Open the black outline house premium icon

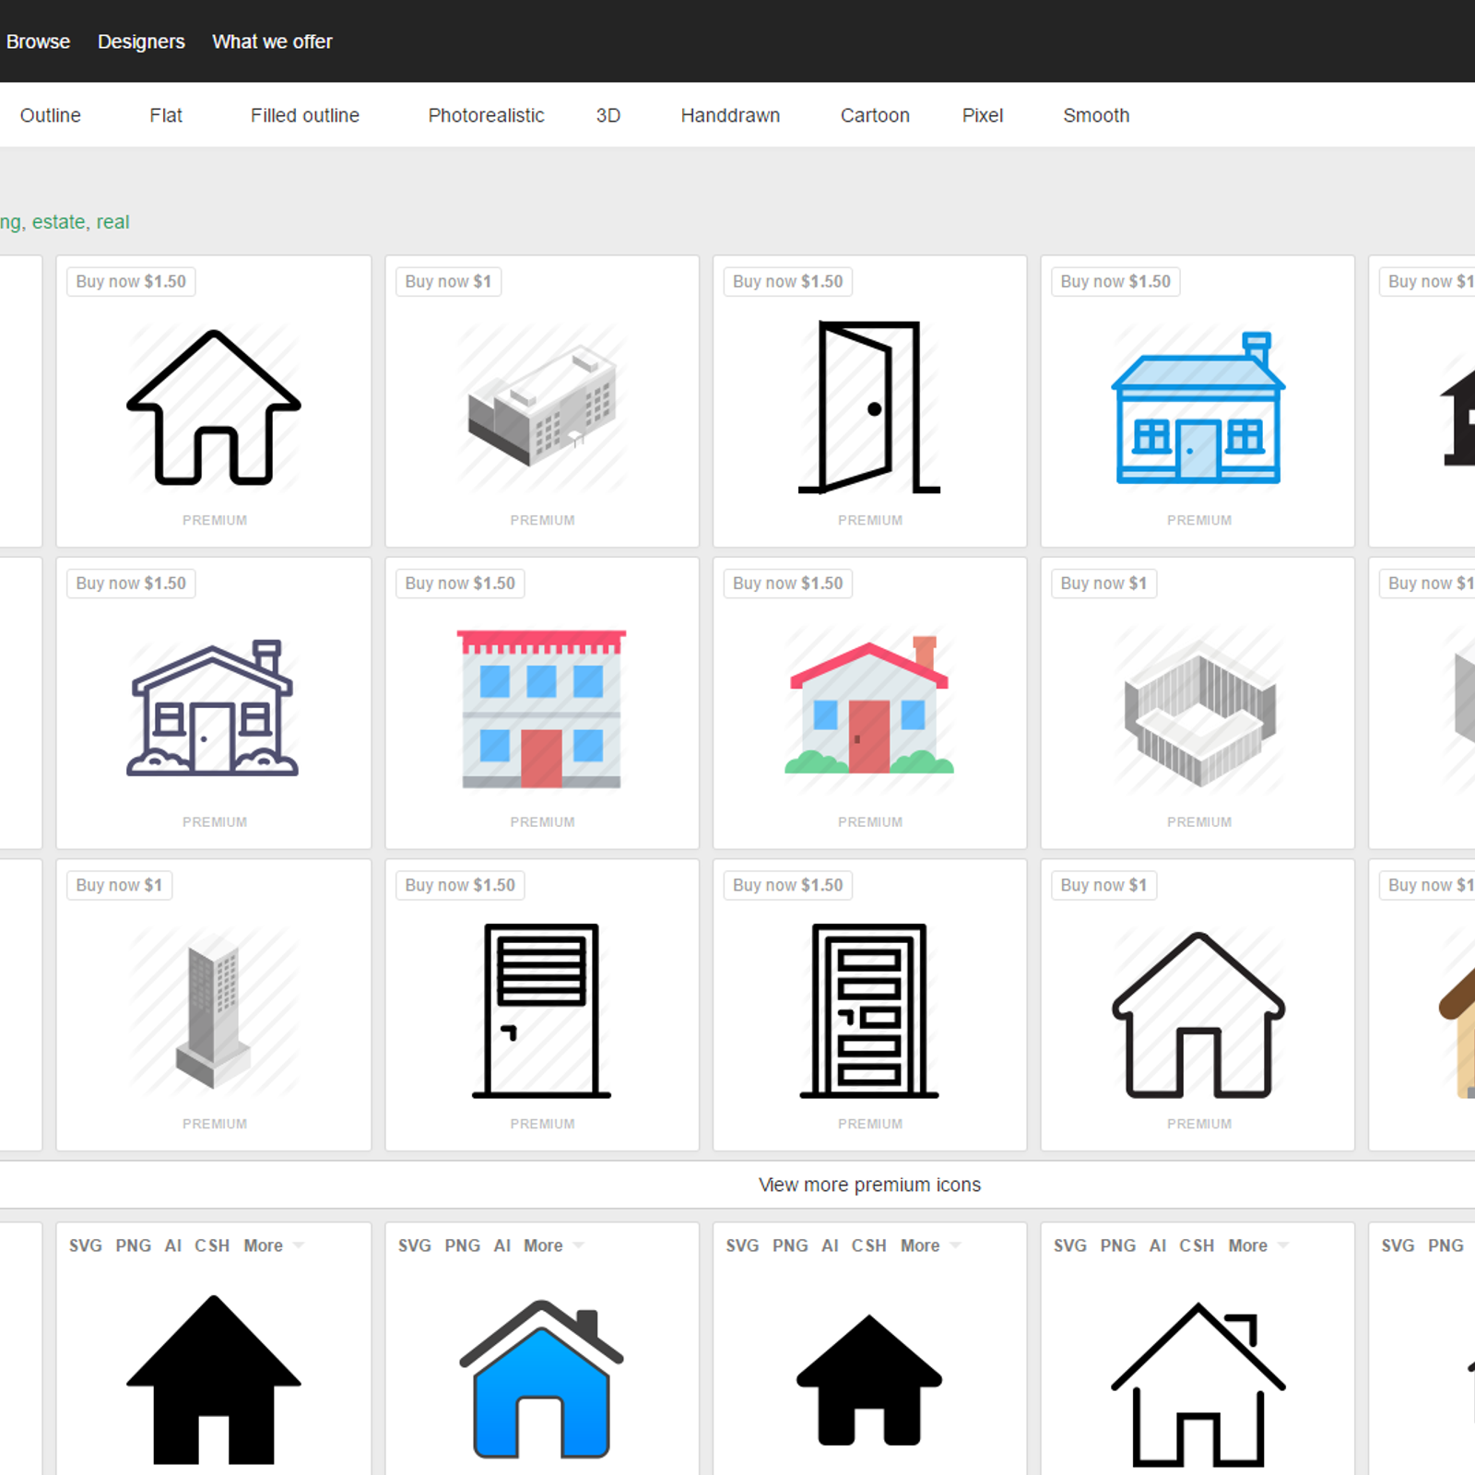[x=214, y=407]
